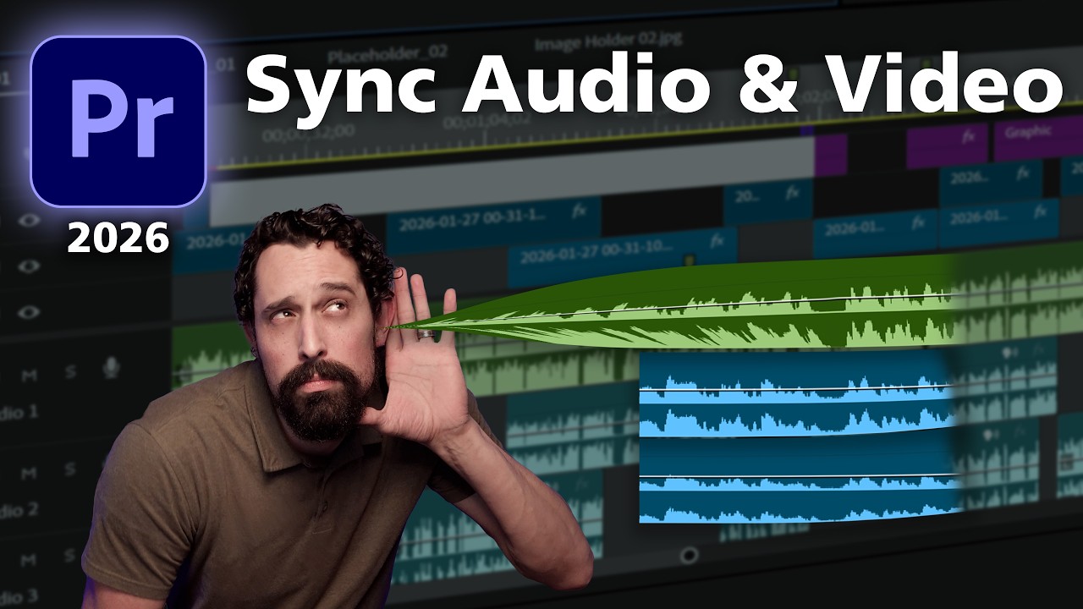This screenshot has width=1083, height=609.
Task: Mute Audio 1 with its M button
Action: (x=30, y=375)
